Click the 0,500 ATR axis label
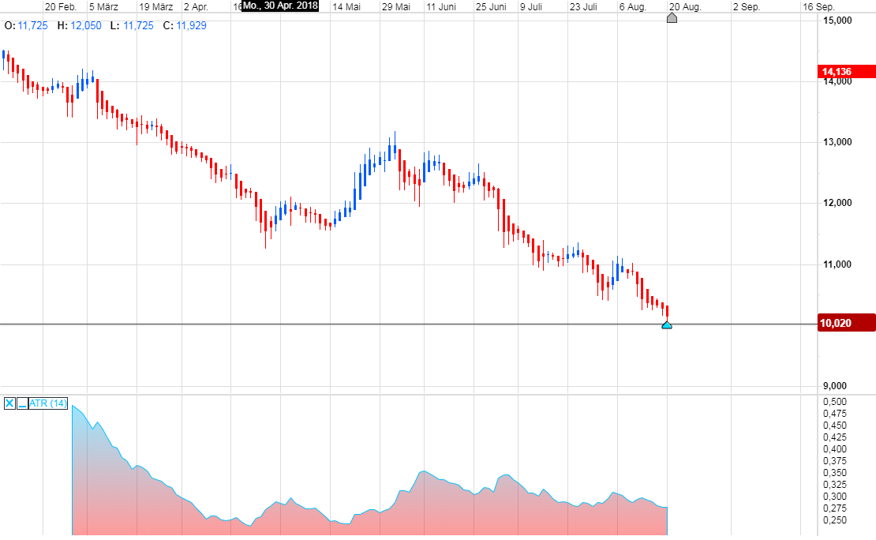 835,402
